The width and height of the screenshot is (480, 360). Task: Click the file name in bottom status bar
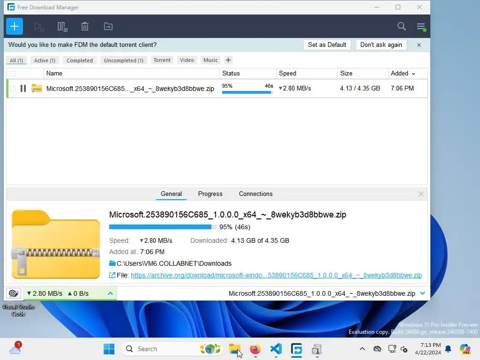click(322, 293)
